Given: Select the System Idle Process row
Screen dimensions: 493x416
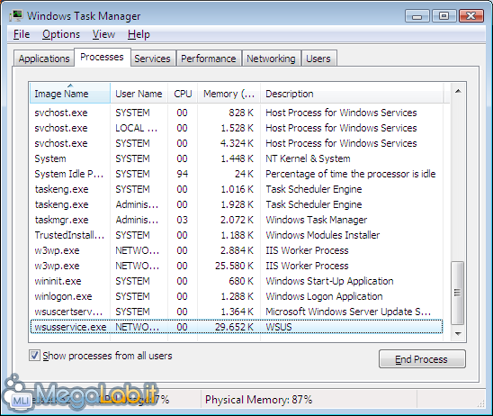Looking at the screenshot, I should point(237,174).
